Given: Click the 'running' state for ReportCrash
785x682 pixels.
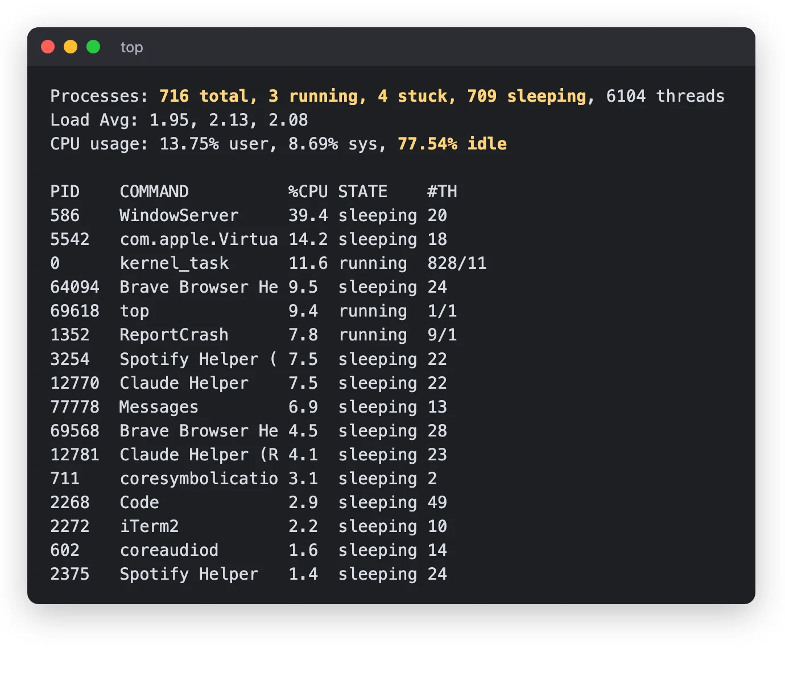Looking at the screenshot, I should tap(373, 335).
